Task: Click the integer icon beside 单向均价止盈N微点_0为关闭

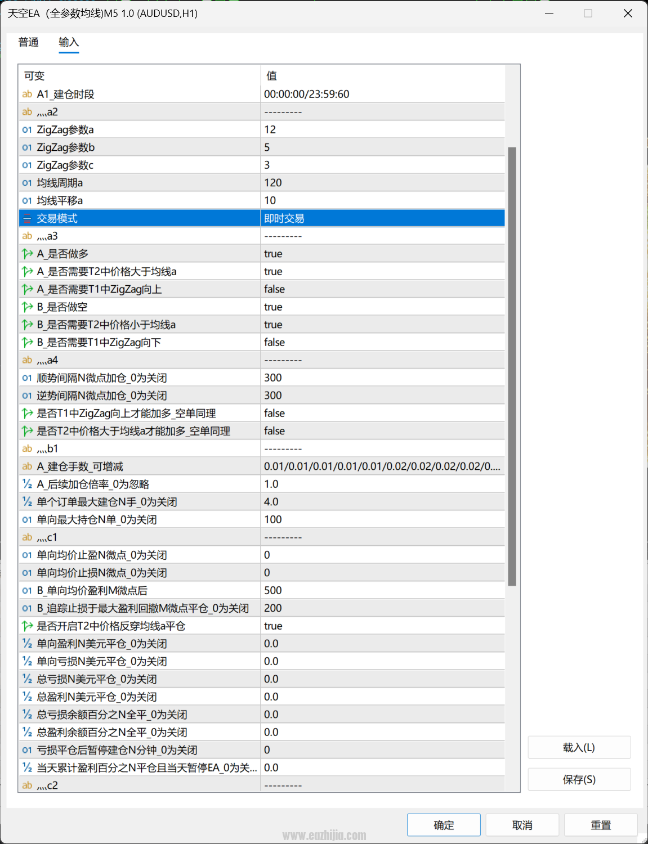Action: 27,555
